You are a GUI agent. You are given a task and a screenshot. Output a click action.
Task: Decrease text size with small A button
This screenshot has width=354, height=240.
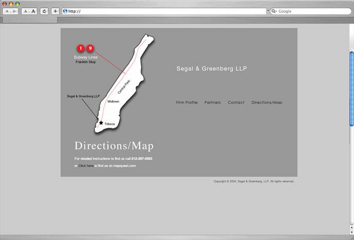tap(26, 11)
